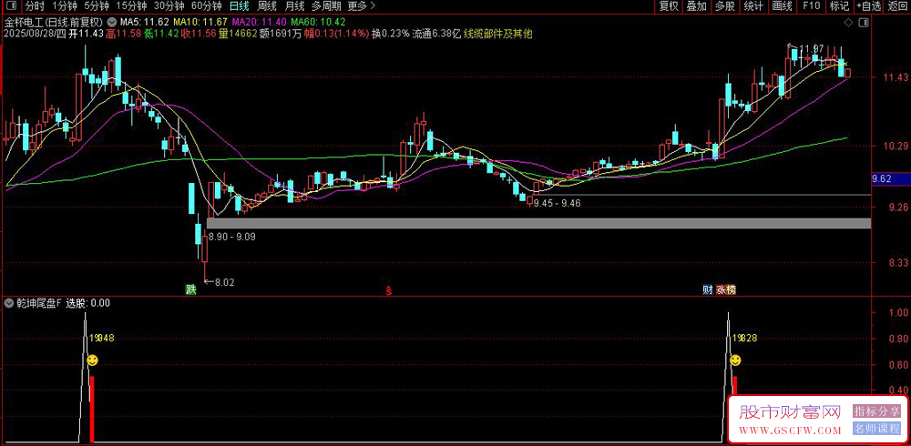Click the 涨榜 marker
This screenshot has height=446, width=911.
726,289
